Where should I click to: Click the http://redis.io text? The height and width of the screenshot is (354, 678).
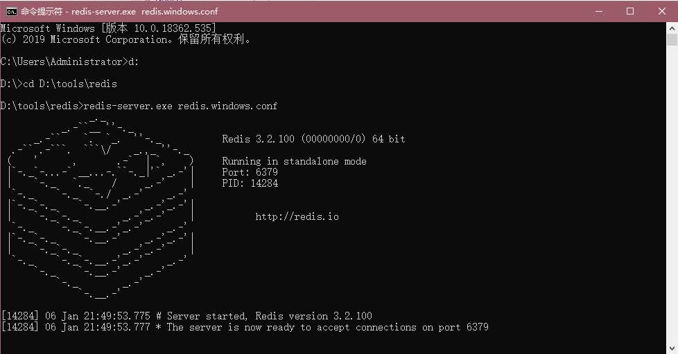click(x=297, y=216)
